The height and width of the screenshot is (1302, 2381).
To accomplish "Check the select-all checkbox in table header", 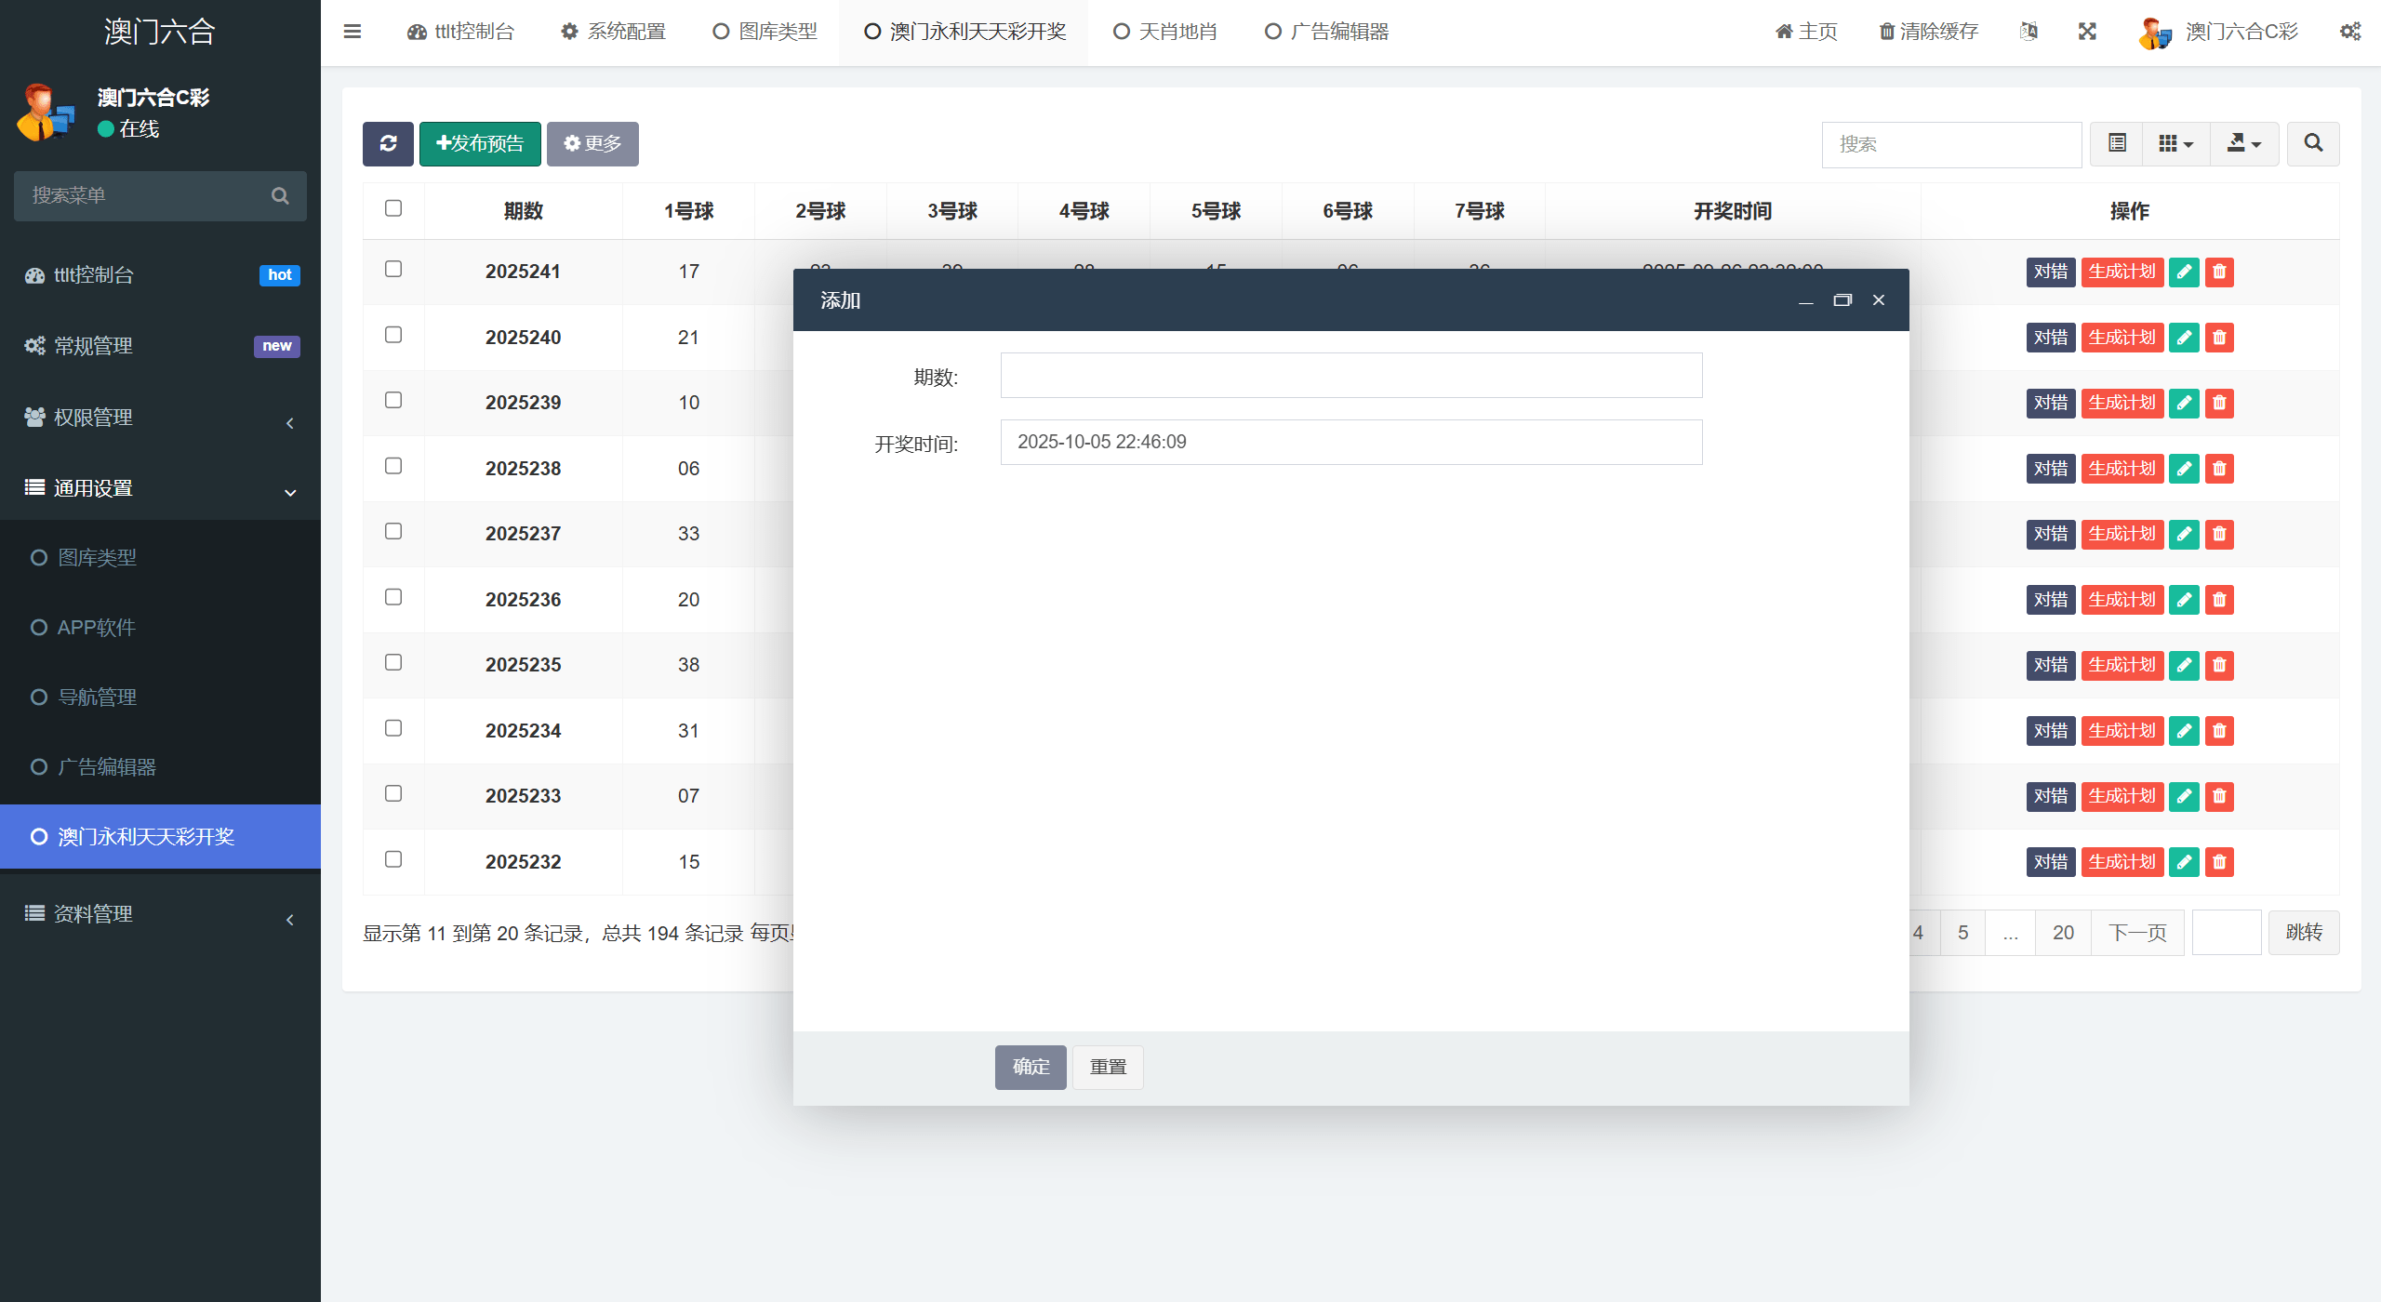I will point(393,208).
